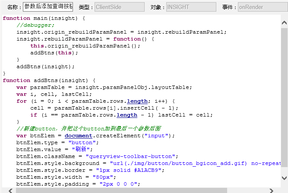Click 'btnElem.type' assignment line
This screenshot has height=193, width=288.
click(57, 142)
